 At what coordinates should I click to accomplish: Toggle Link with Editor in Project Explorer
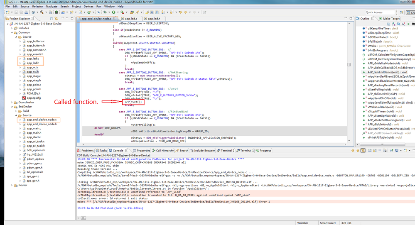pos(56,19)
